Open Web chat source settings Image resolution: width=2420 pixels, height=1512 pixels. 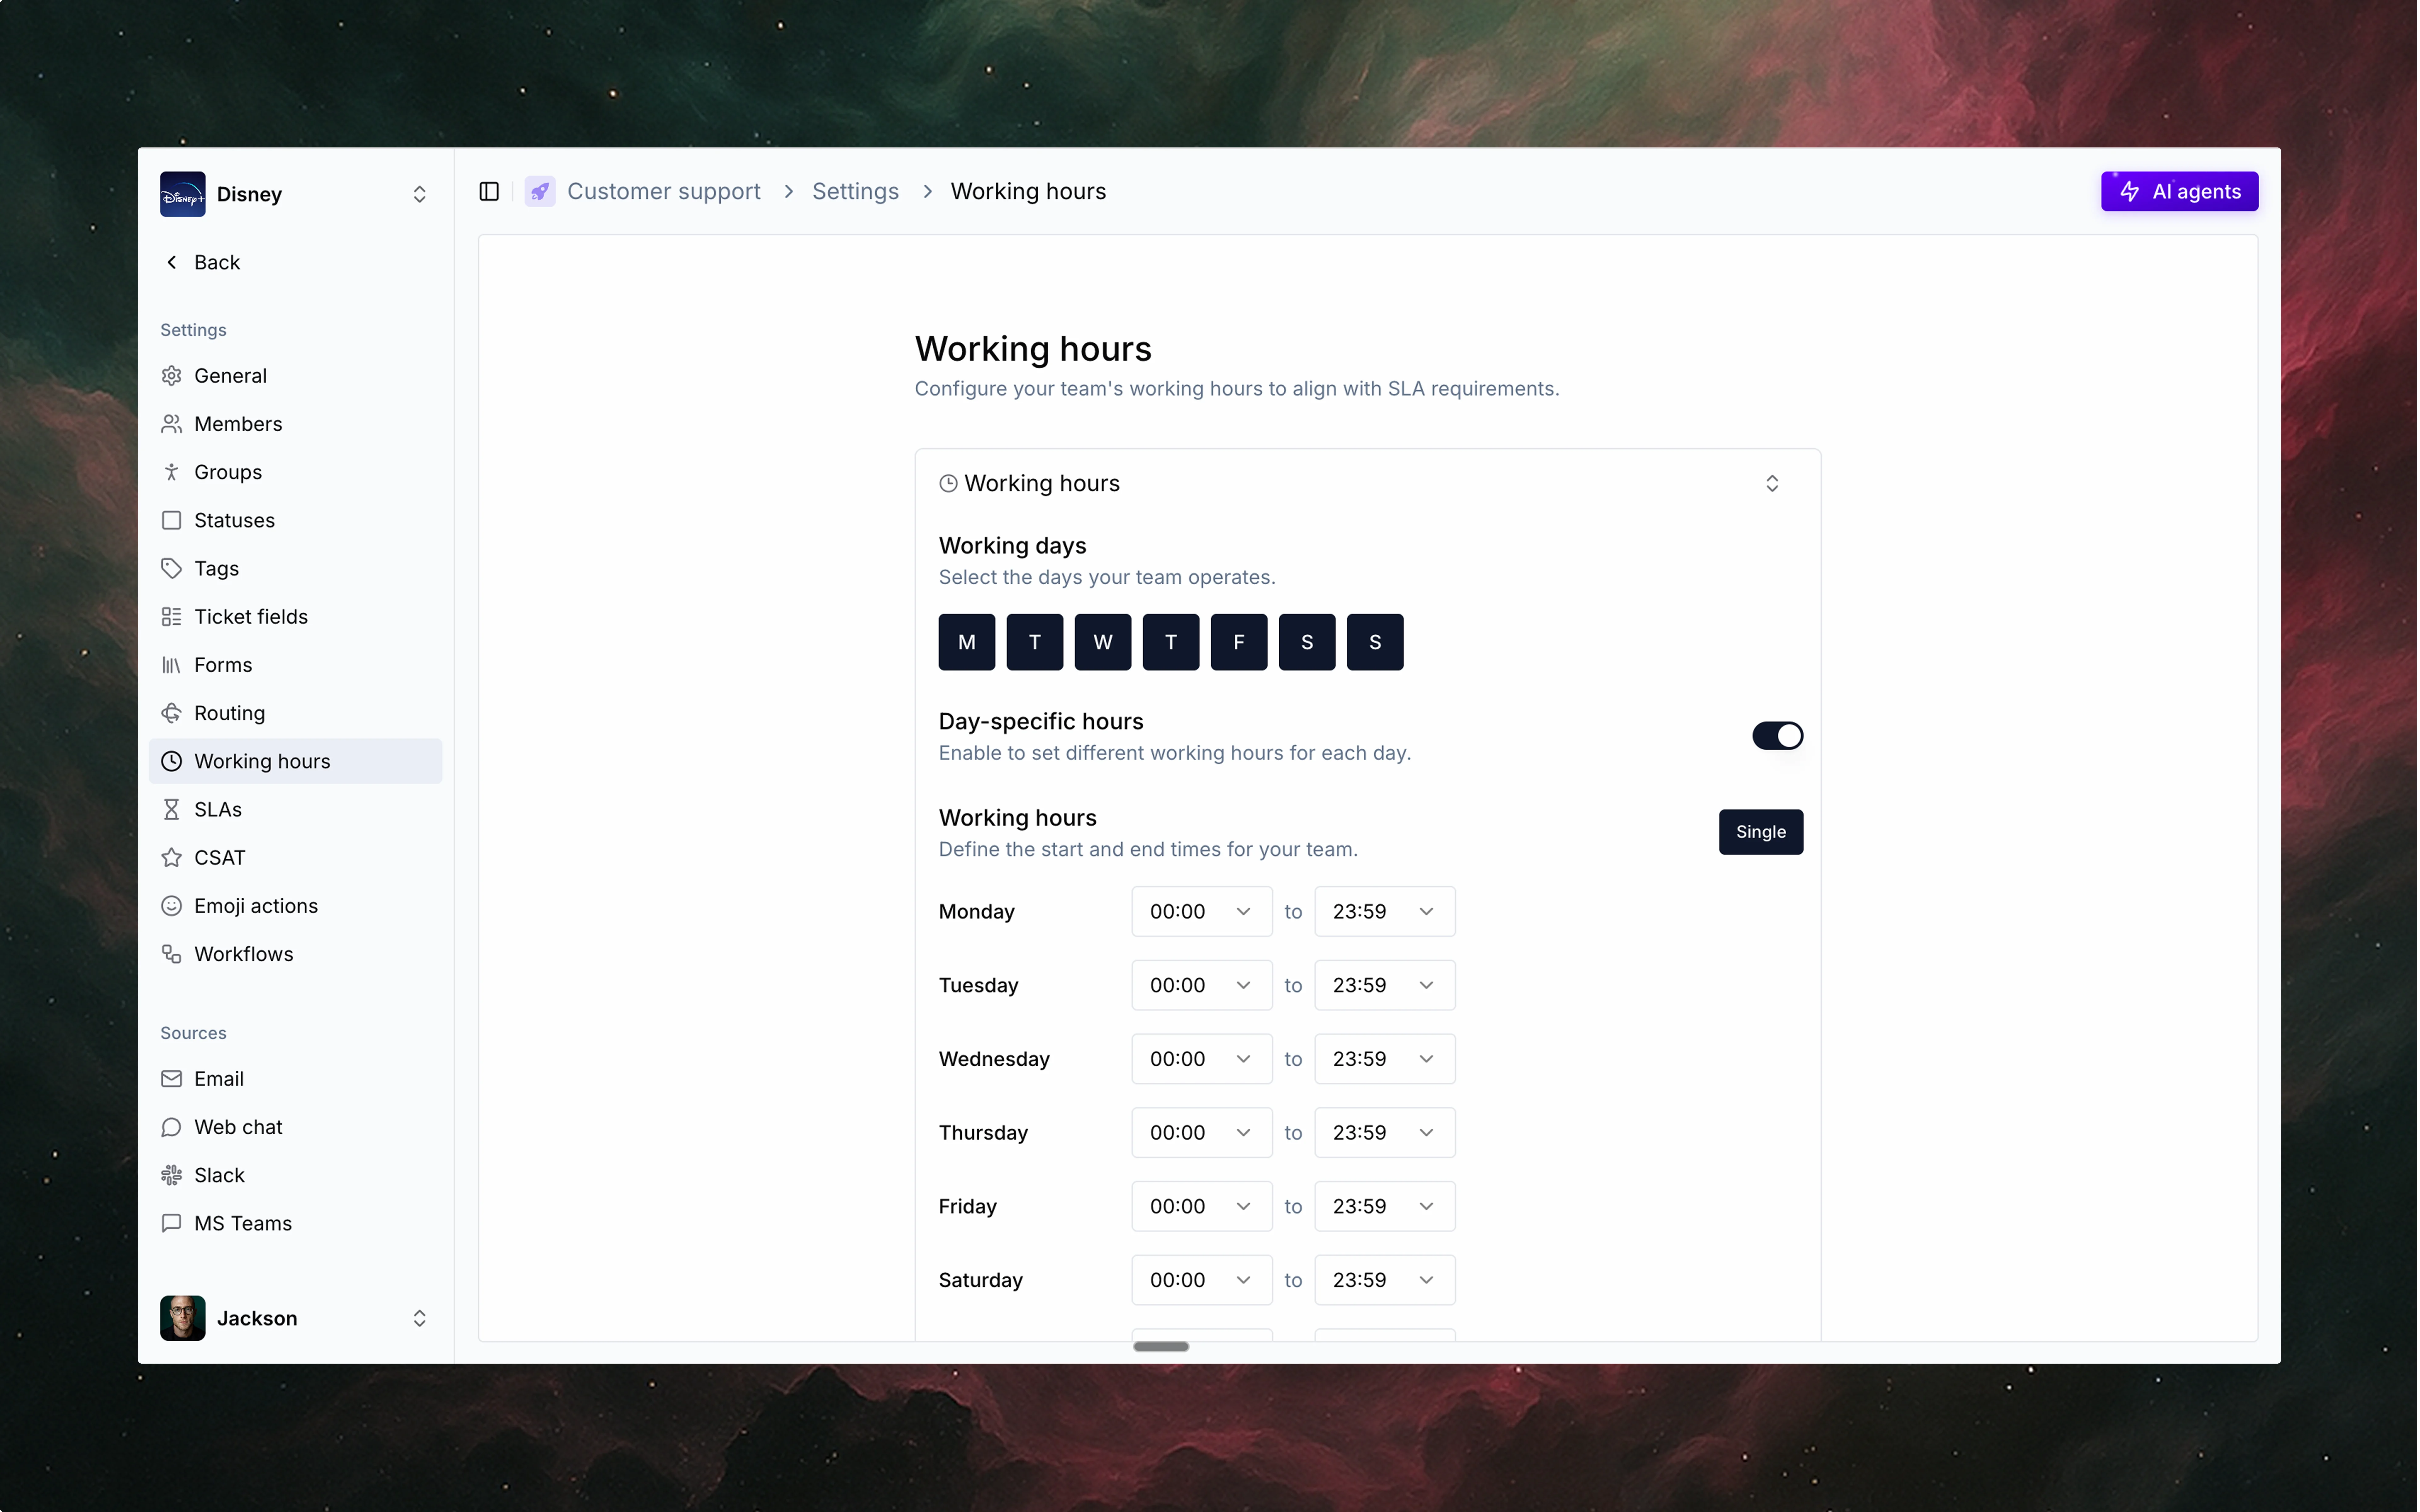coord(296,1127)
